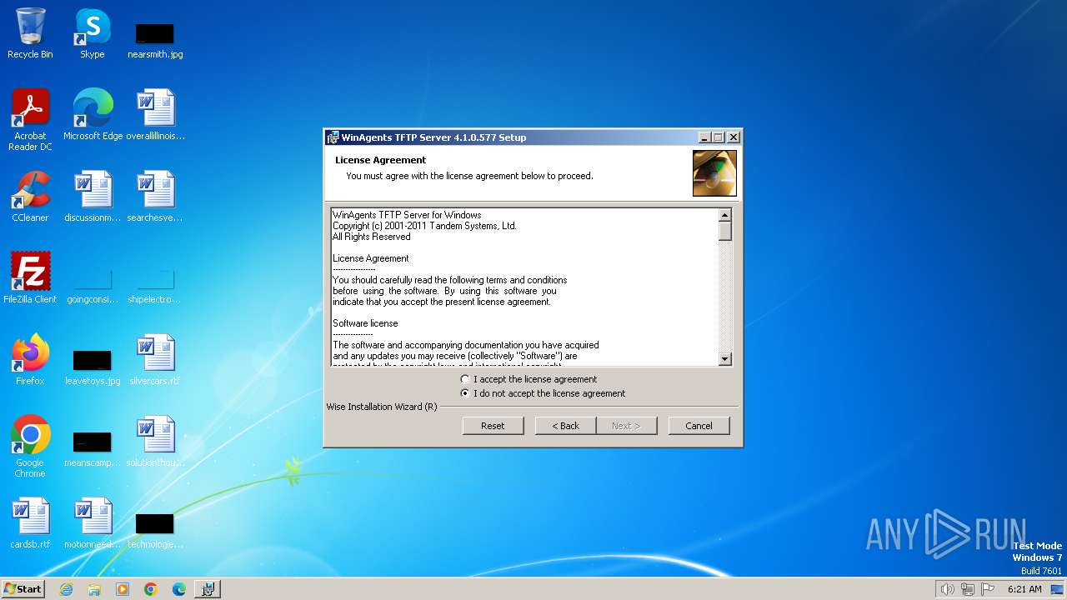Launch Google Chrome desktop shortcut

click(x=30, y=447)
